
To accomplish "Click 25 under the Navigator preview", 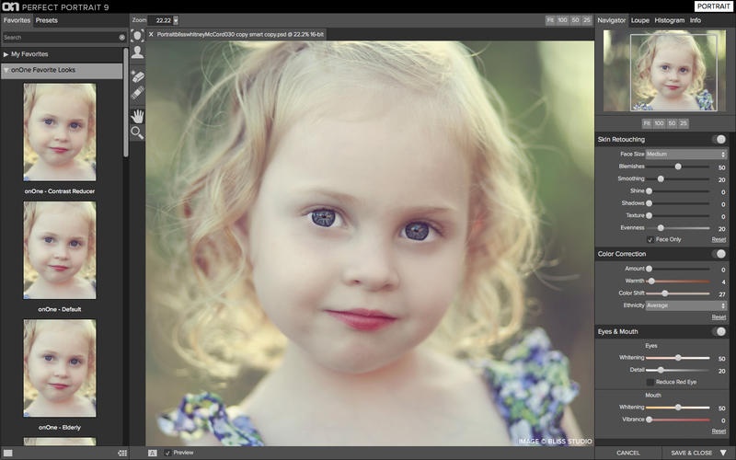I will (x=684, y=123).
